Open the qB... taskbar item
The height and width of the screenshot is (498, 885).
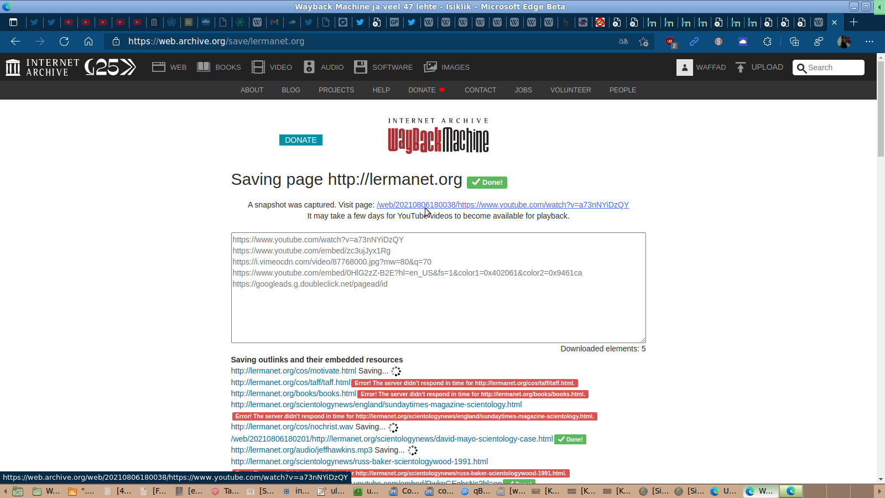[476, 491]
